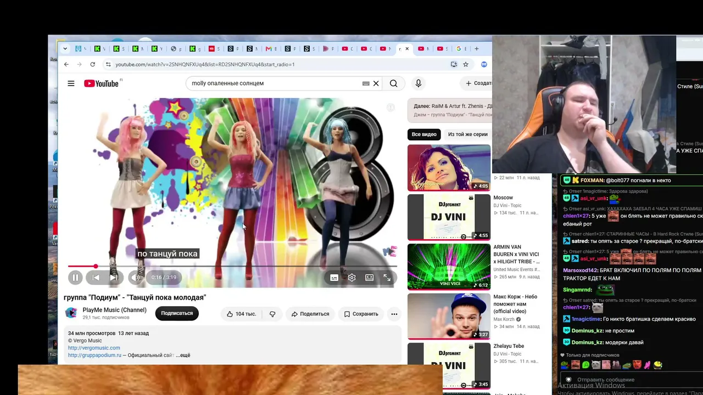Image resolution: width=703 pixels, height=395 pixels.
Task: Select the 'Все видео' filter chip
Action: [424, 134]
